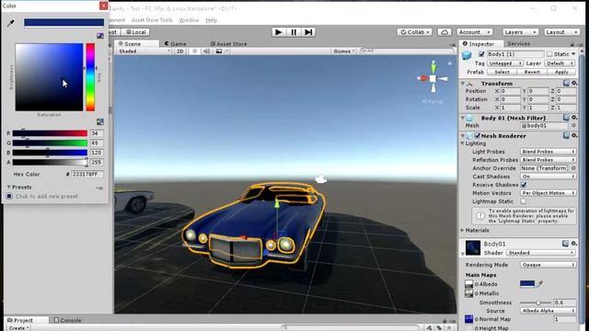Pick a color with the eyedropper tool

[x=11, y=23]
